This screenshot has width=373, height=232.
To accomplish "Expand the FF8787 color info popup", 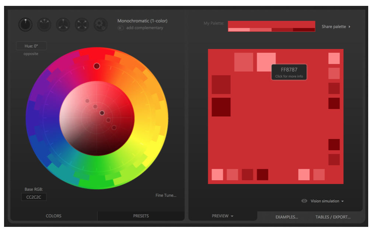I will pyautogui.click(x=289, y=72).
